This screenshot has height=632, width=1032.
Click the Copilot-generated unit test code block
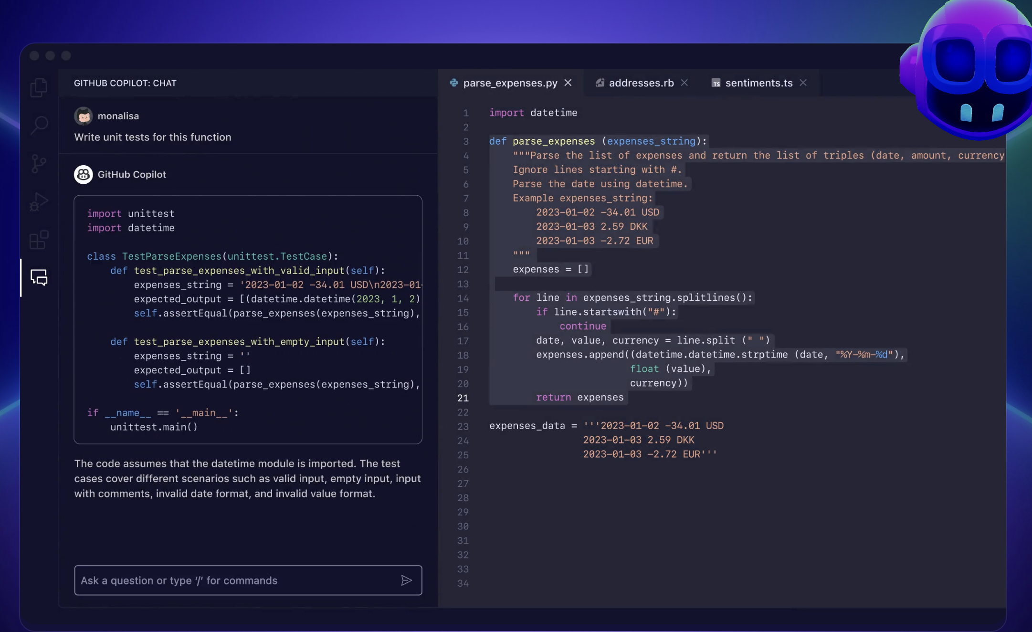click(x=248, y=319)
